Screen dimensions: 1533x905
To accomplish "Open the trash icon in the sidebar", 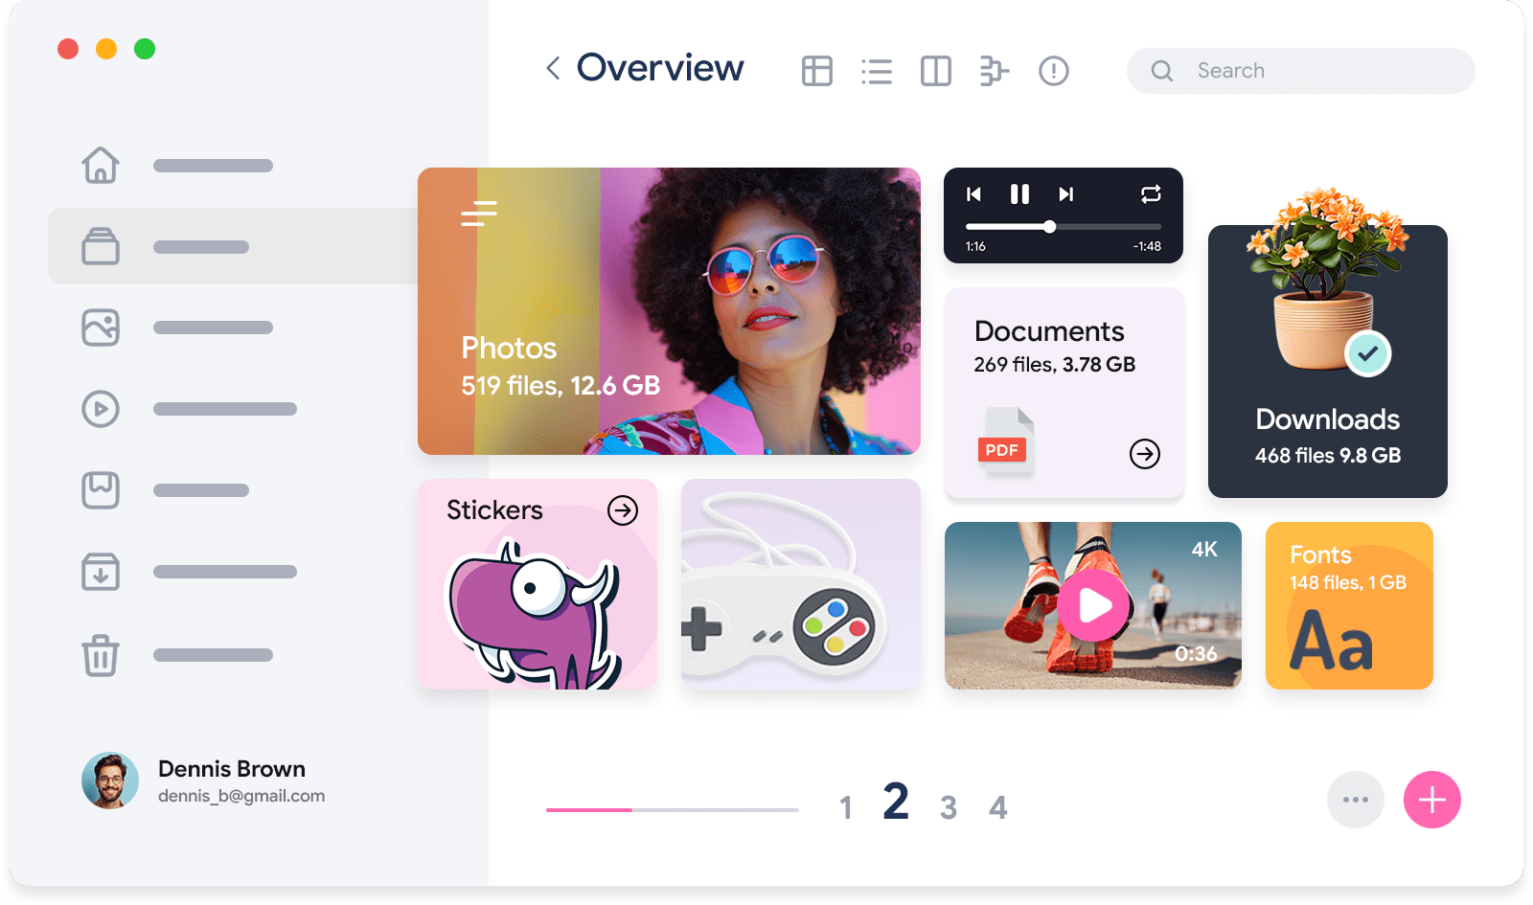I will point(101,655).
